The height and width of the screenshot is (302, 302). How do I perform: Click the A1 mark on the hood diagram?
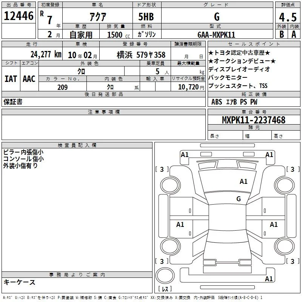click(243, 182)
